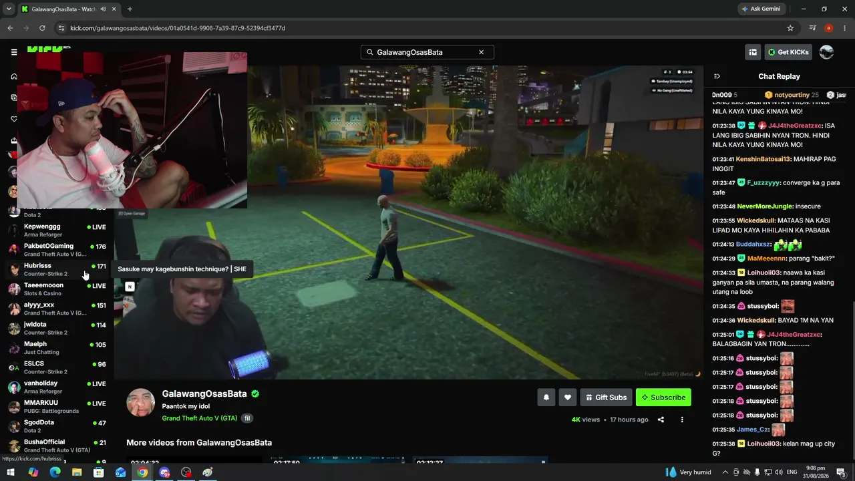Collapse the Chat Replay panel
Viewport: 855px width, 481px height.
(717, 76)
